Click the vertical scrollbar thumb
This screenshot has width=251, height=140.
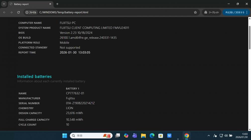[x=249, y=37]
